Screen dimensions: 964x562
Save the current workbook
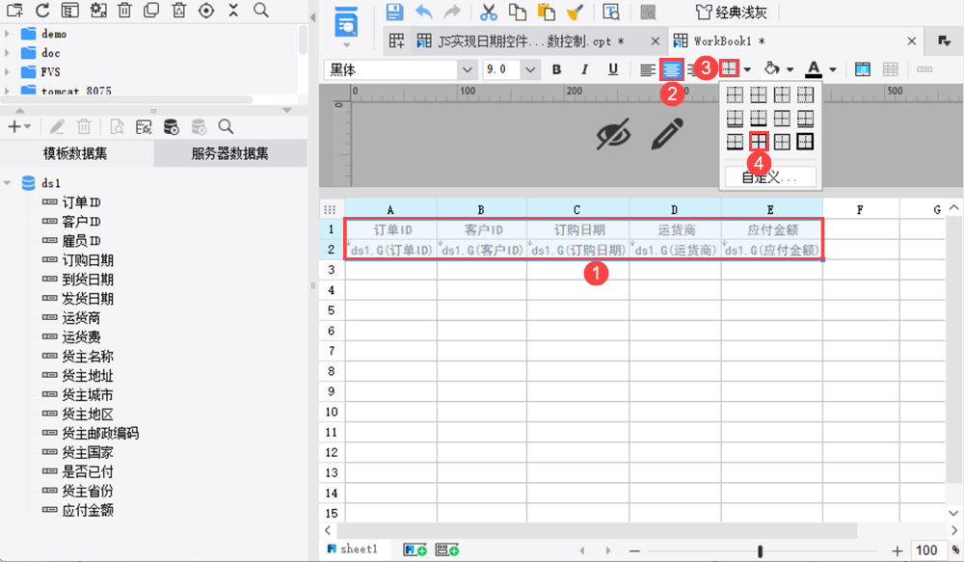[394, 12]
